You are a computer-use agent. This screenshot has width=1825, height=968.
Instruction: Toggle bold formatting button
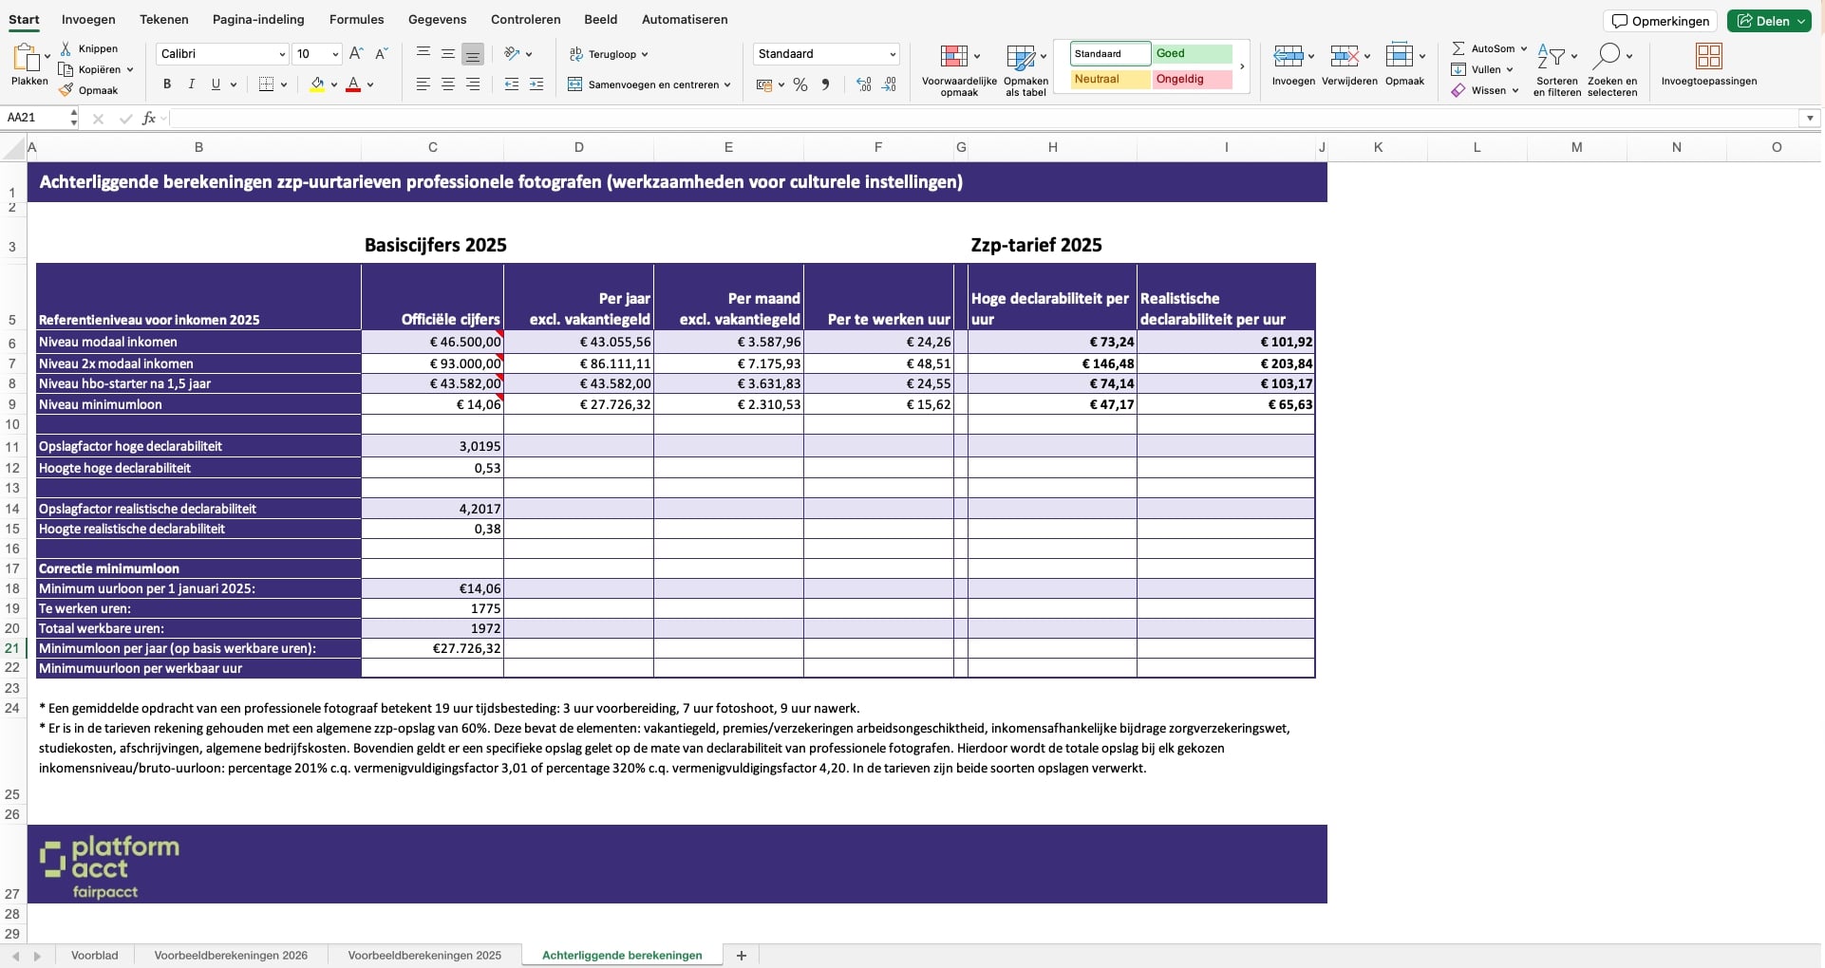click(167, 84)
